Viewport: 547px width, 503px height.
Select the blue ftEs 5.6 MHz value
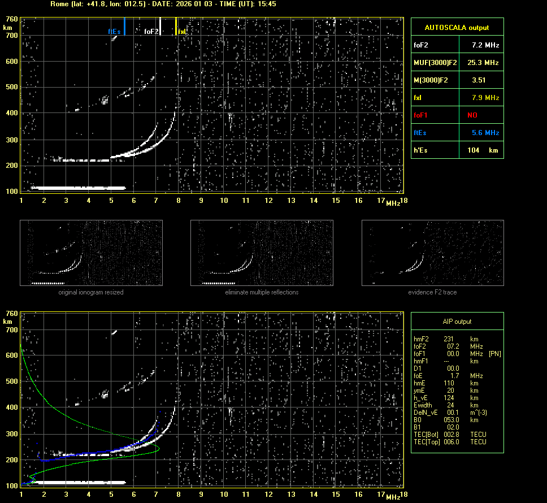tap(485, 133)
